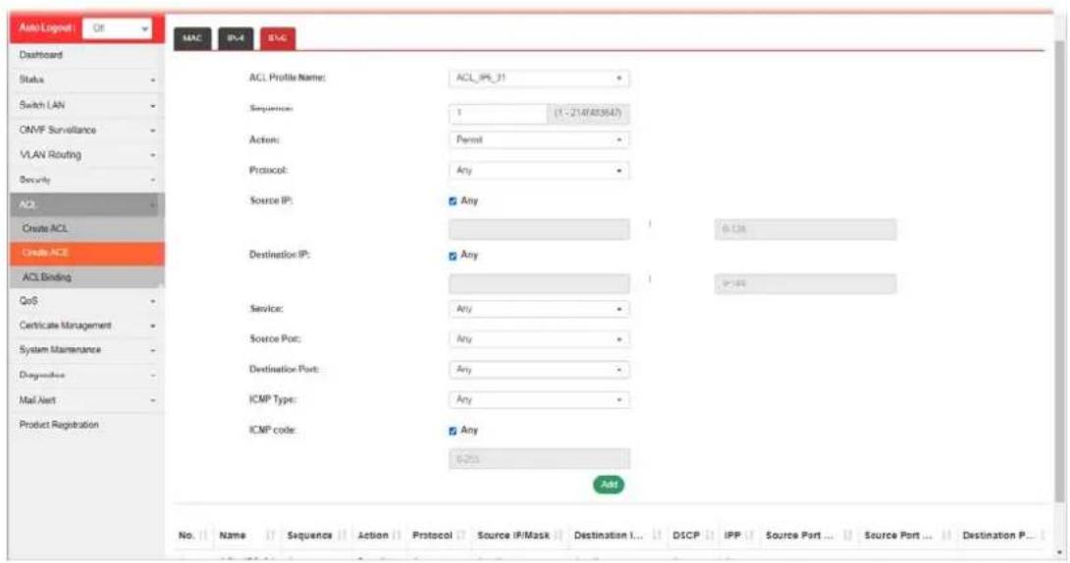This screenshot has width=1070, height=563.
Task: Expand the Security menu
Action: coord(86,179)
